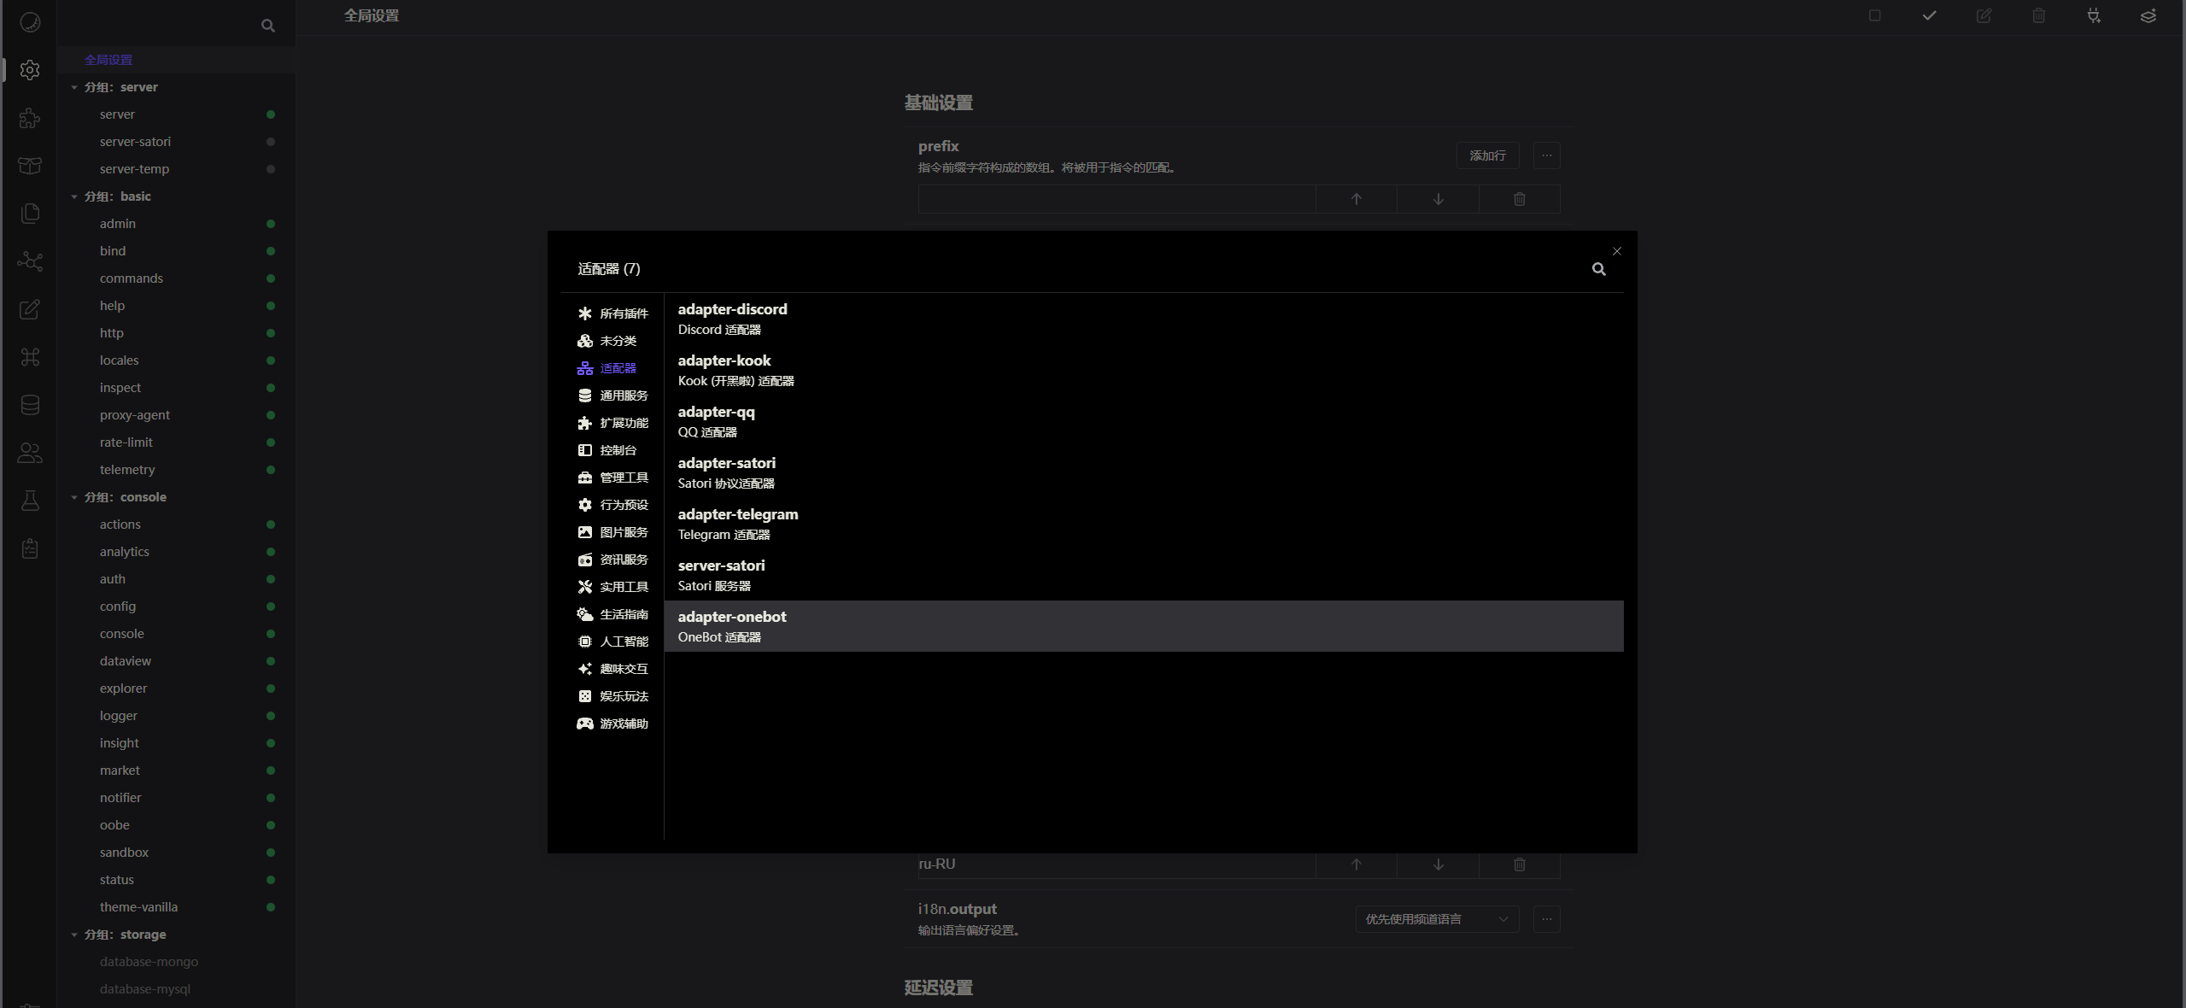
Task: Open the database icon in the left sidebar
Action: pyautogui.click(x=30, y=405)
